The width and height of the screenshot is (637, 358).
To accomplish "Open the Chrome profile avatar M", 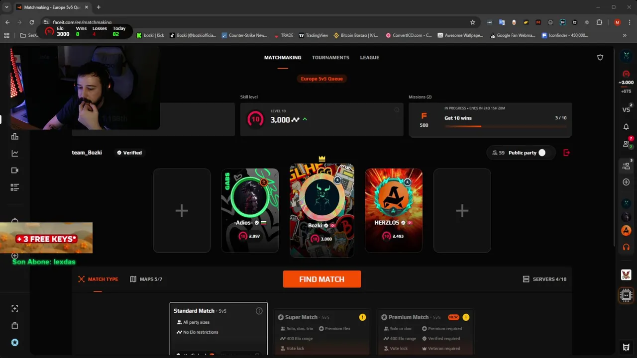I will click(x=617, y=22).
